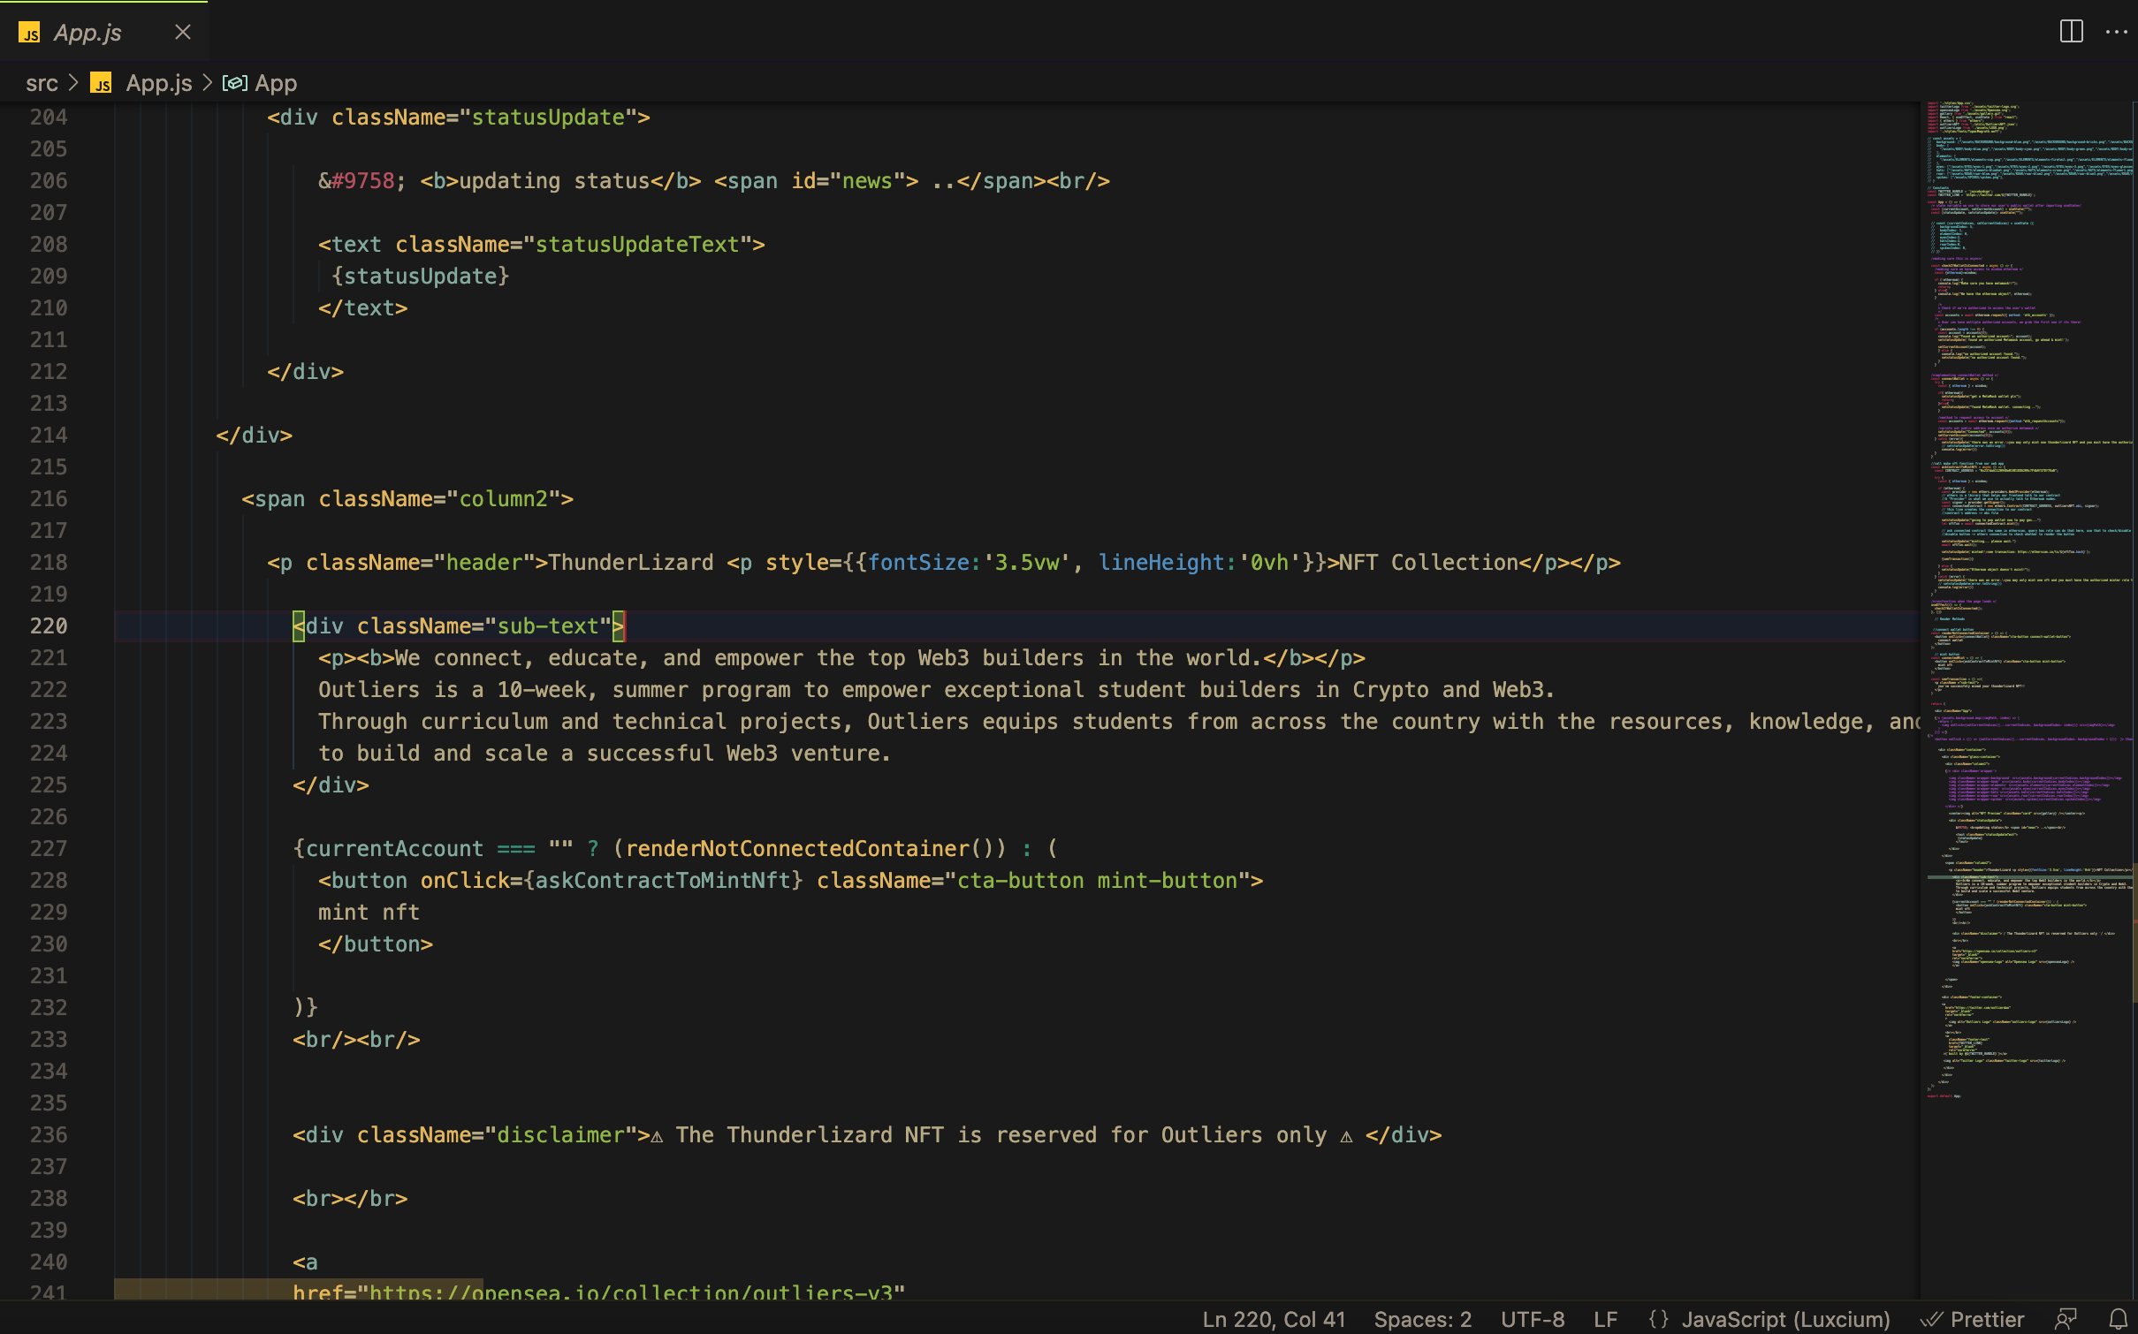
Task: Click line number 236 in gutter
Action: [49, 1135]
